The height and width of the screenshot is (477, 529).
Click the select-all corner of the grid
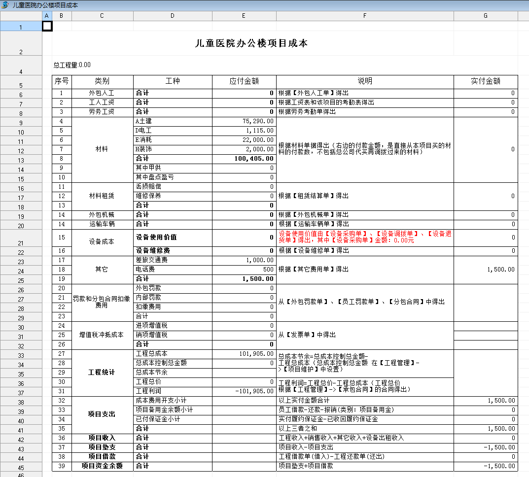[x=21, y=16]
